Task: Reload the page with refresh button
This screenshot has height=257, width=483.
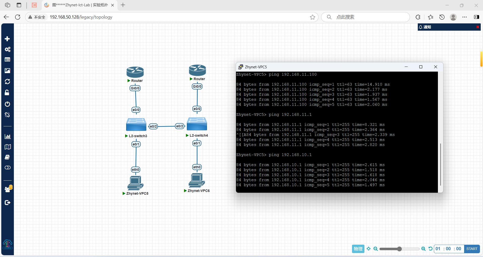Action: point(18,17)
